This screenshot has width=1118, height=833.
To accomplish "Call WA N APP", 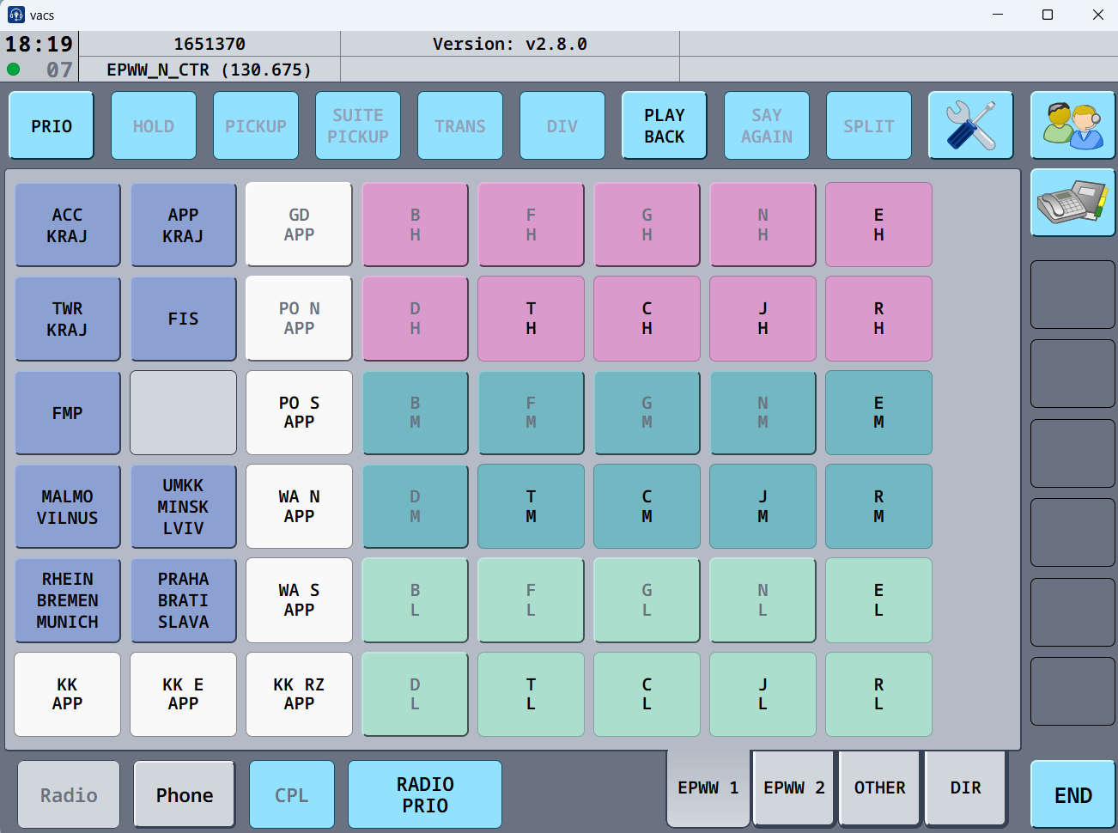I will pos(300,507).
